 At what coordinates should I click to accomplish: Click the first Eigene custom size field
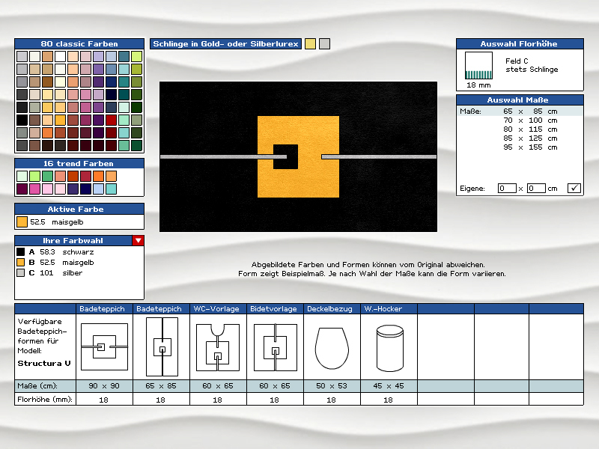tap(507, 188)
